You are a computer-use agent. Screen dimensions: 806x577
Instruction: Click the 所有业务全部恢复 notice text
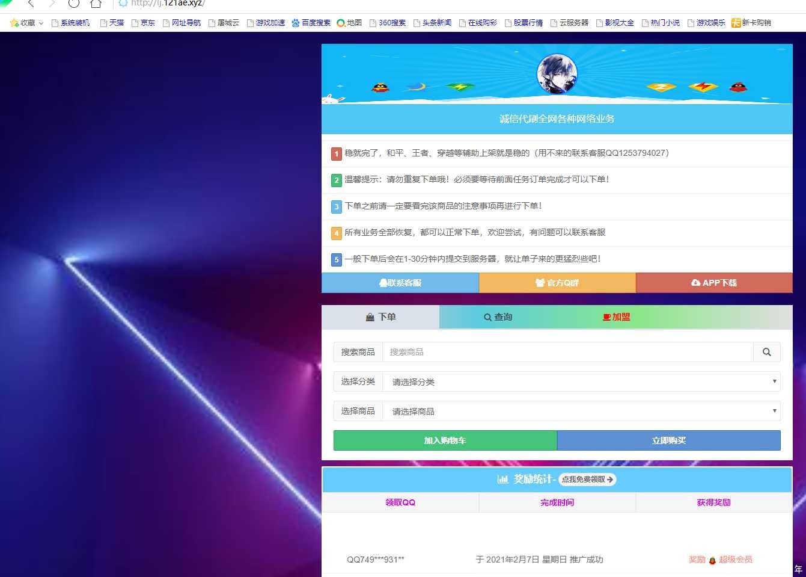click(x=475, y=232)
